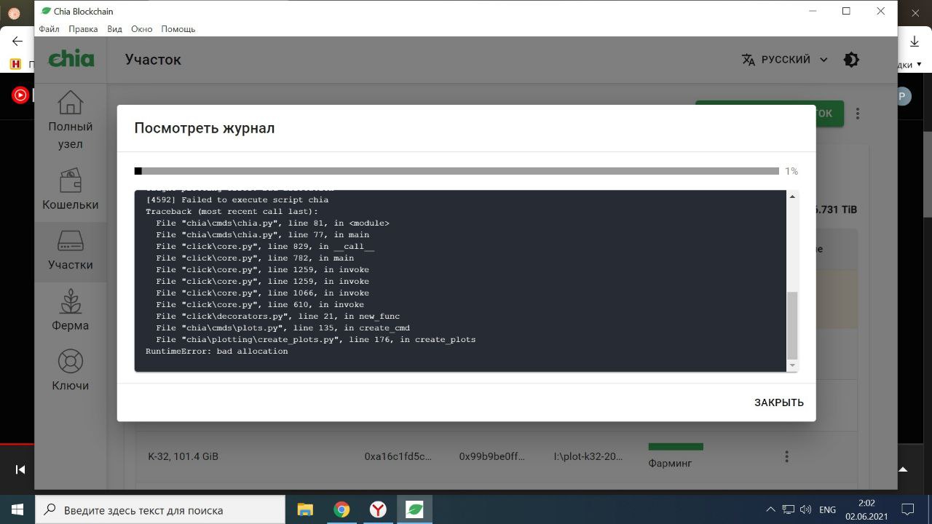This screenshot has height=524, width=932.
Task: Toggle dark mode theme icon
Action: (x=851, y=60)
